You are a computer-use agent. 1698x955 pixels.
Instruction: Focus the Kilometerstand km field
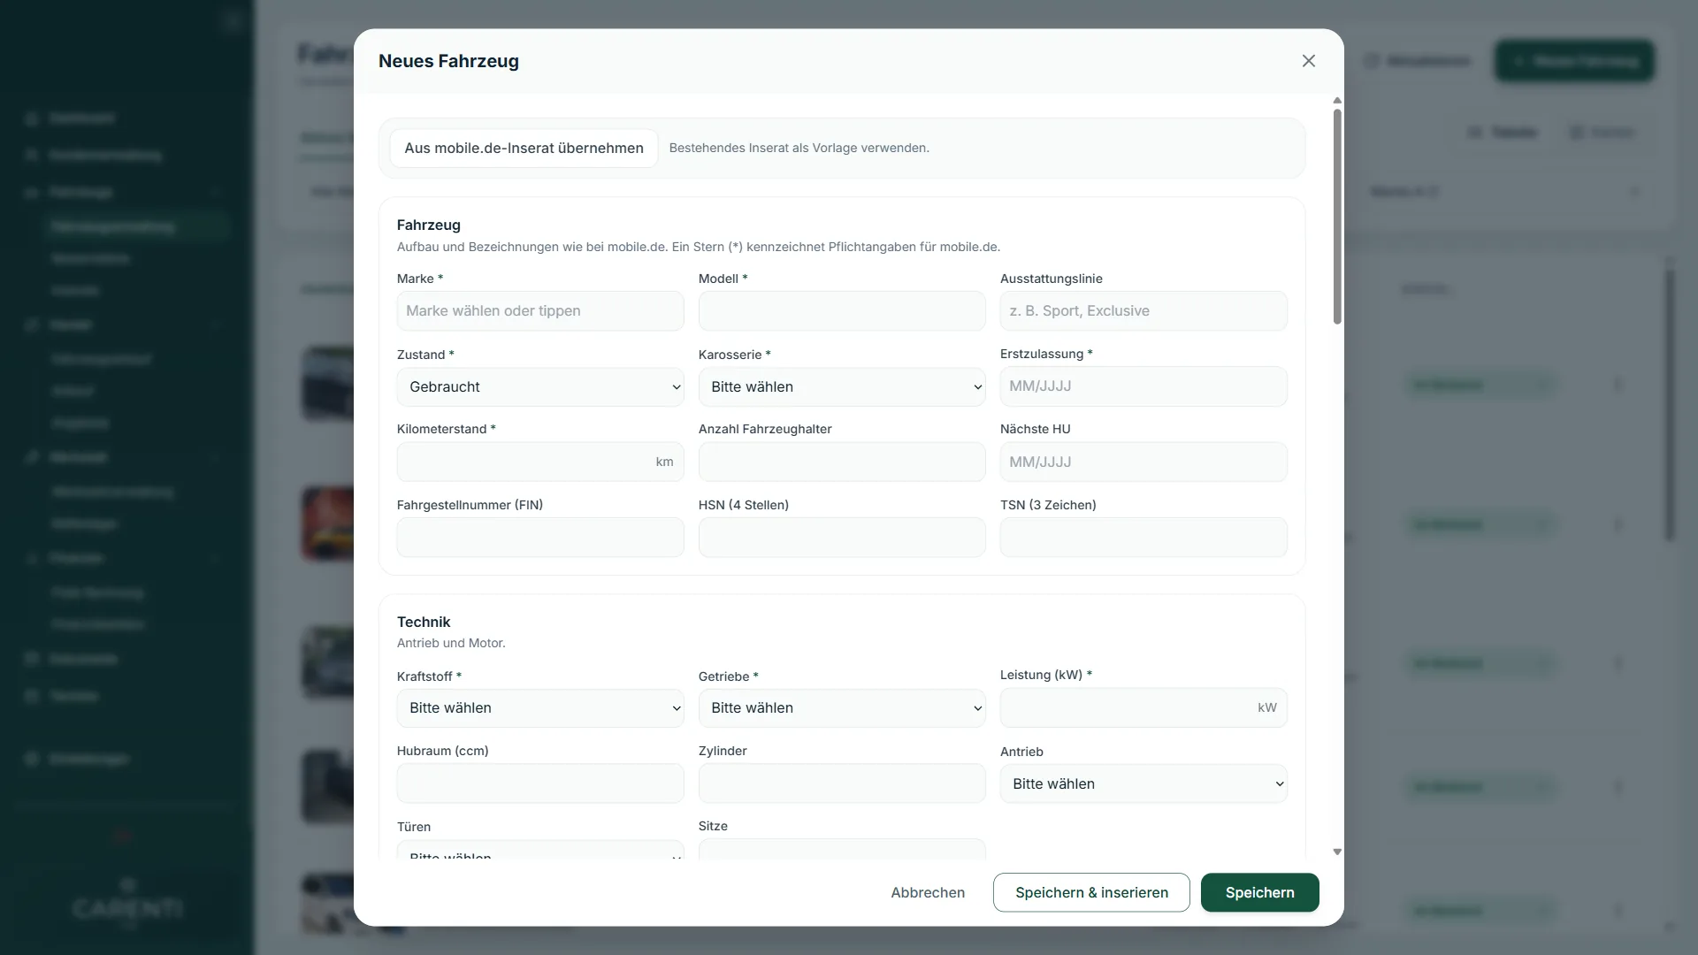tap(540, 462)
